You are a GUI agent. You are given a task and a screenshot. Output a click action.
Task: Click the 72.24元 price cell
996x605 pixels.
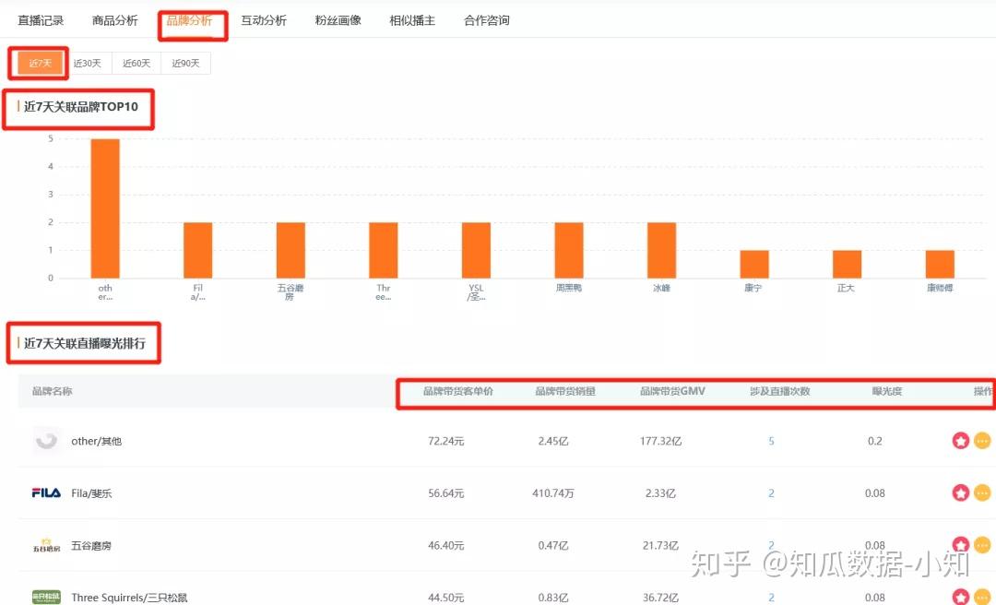click(x=446, y=441)
